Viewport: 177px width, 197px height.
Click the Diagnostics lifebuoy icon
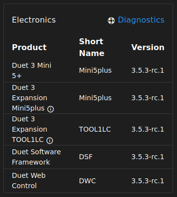[111, 21]
